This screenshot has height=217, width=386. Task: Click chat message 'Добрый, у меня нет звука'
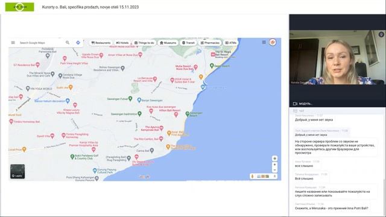coord(314,120)
